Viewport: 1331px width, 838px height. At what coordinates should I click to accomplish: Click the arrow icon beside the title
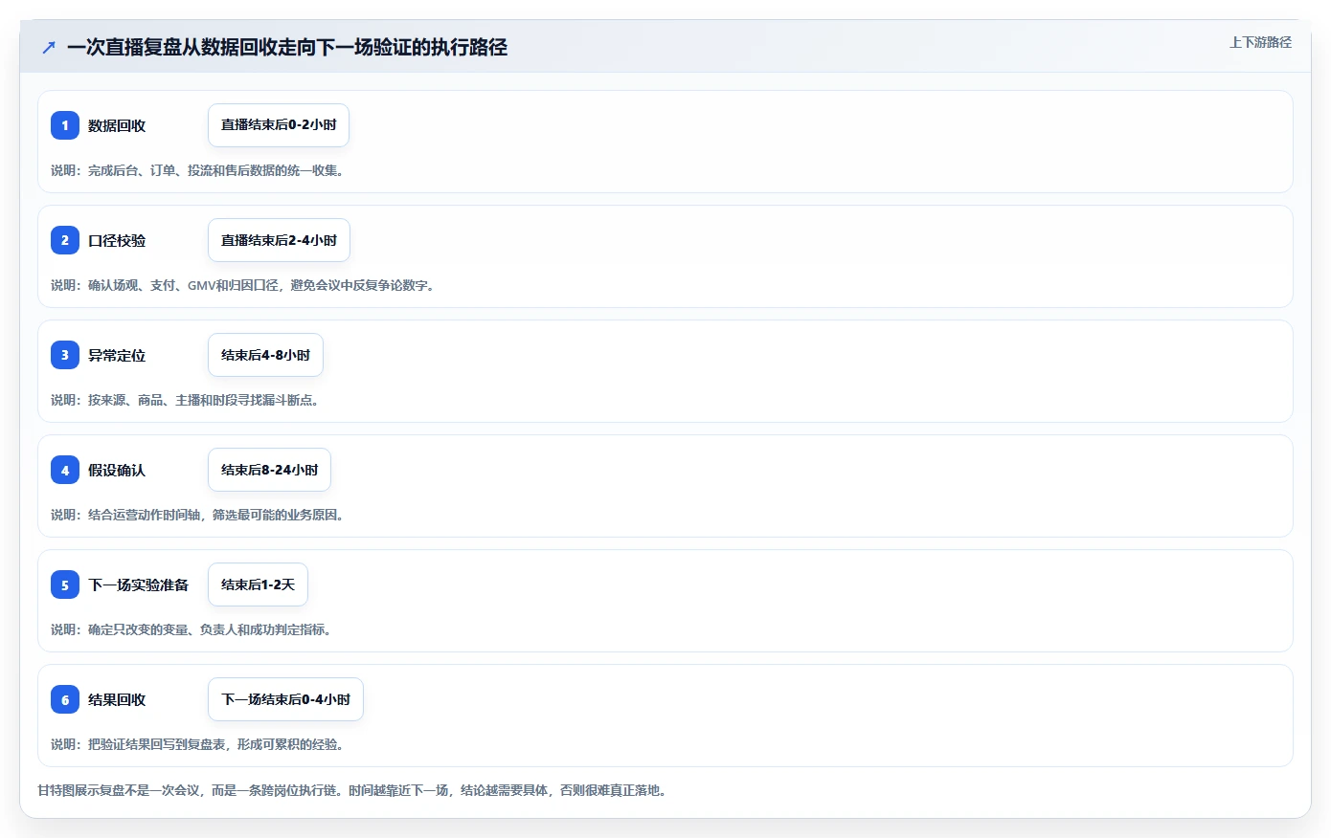click(x=49, y=47)
